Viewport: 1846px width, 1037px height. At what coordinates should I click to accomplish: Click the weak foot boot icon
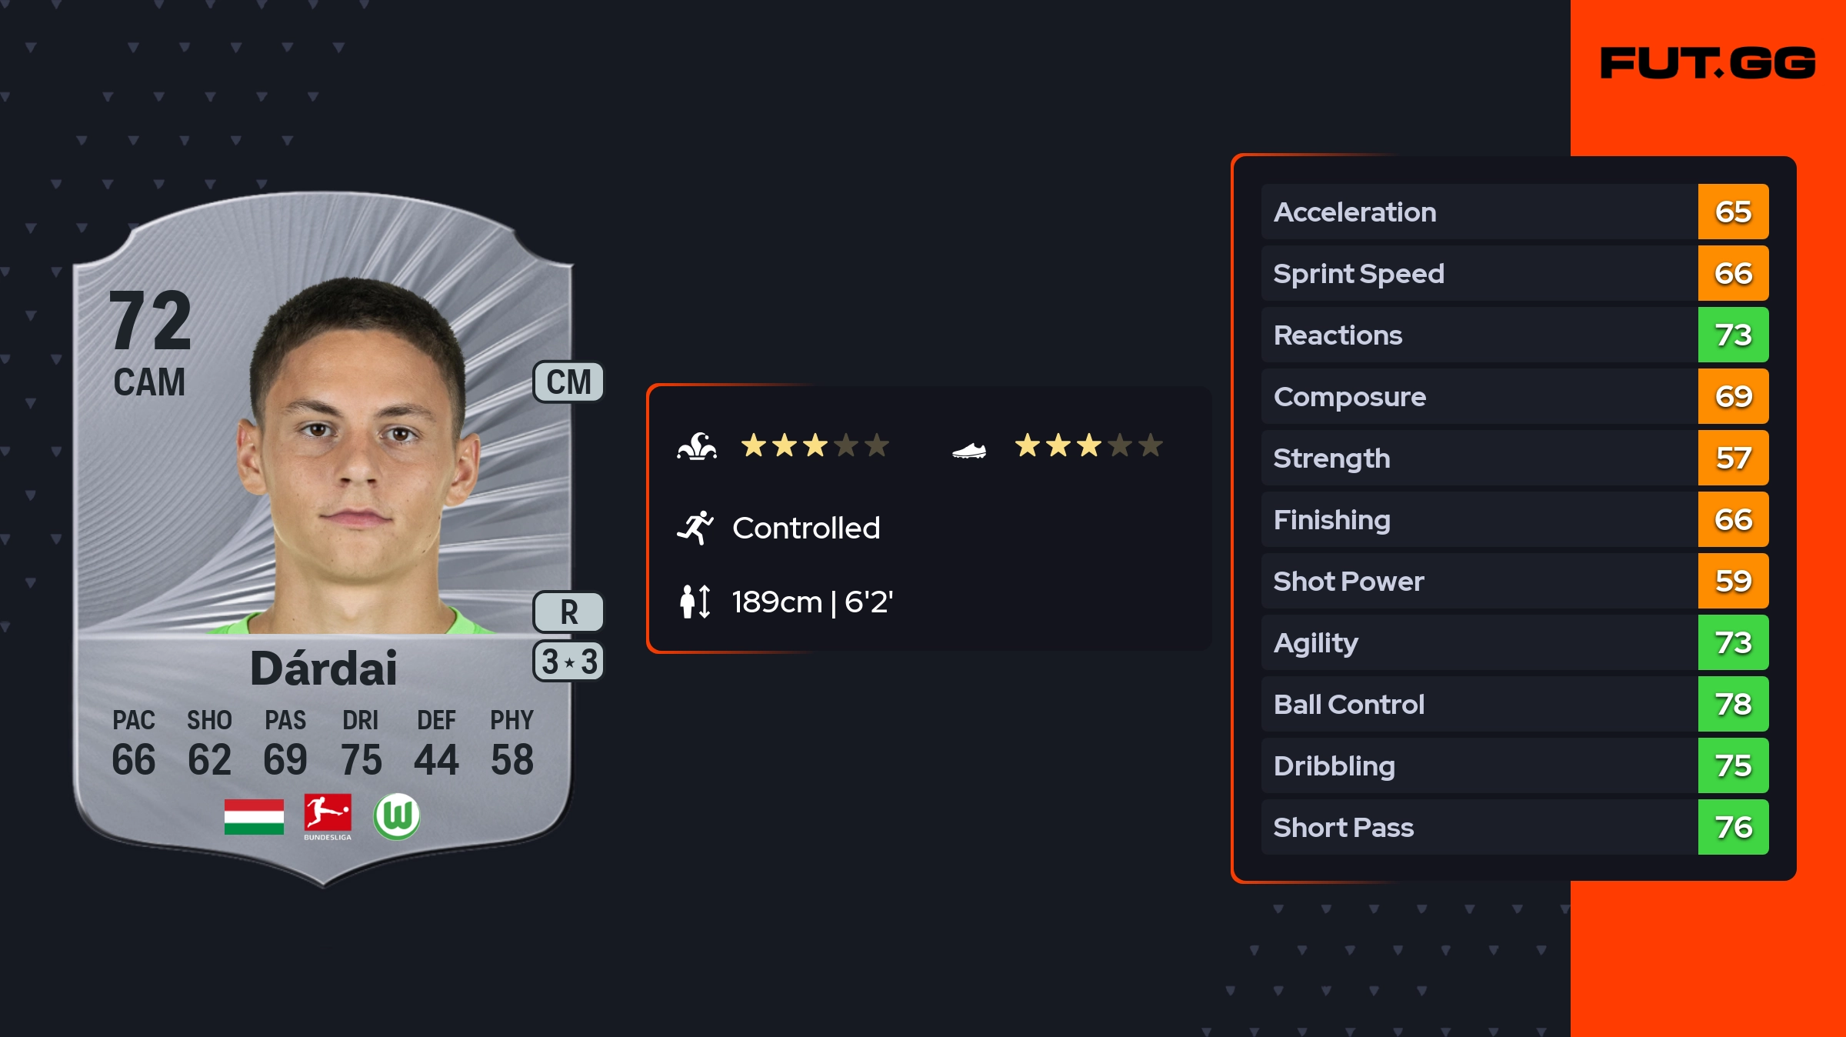pyautogui.click(x=969, y=450)
